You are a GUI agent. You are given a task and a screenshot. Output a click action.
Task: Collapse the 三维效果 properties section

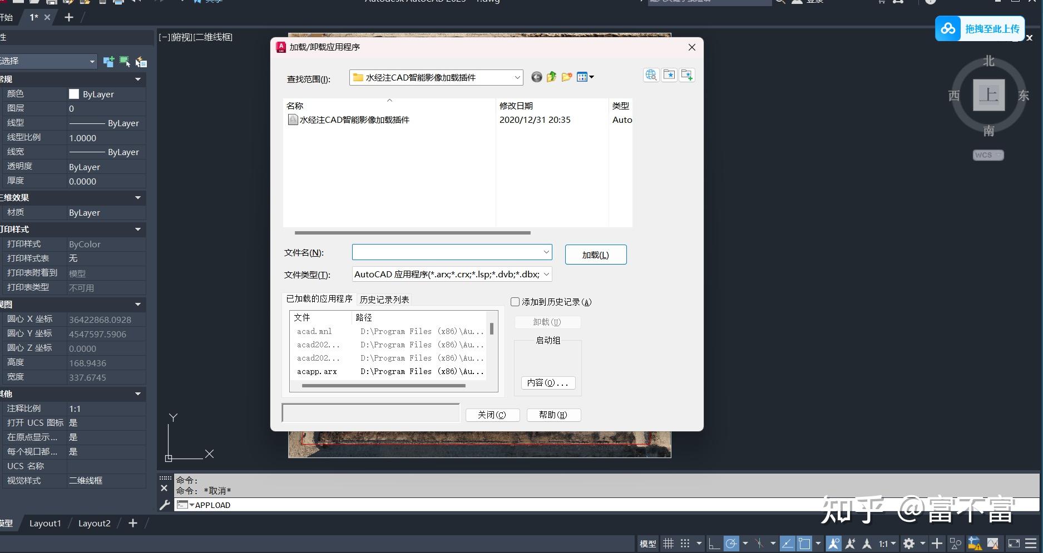pyautogui.click(x=137, y=197)
